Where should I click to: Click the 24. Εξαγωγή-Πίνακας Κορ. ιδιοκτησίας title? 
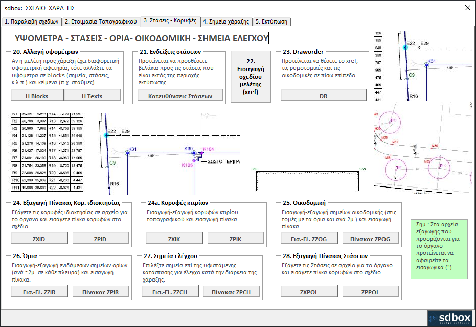(66, 203)
